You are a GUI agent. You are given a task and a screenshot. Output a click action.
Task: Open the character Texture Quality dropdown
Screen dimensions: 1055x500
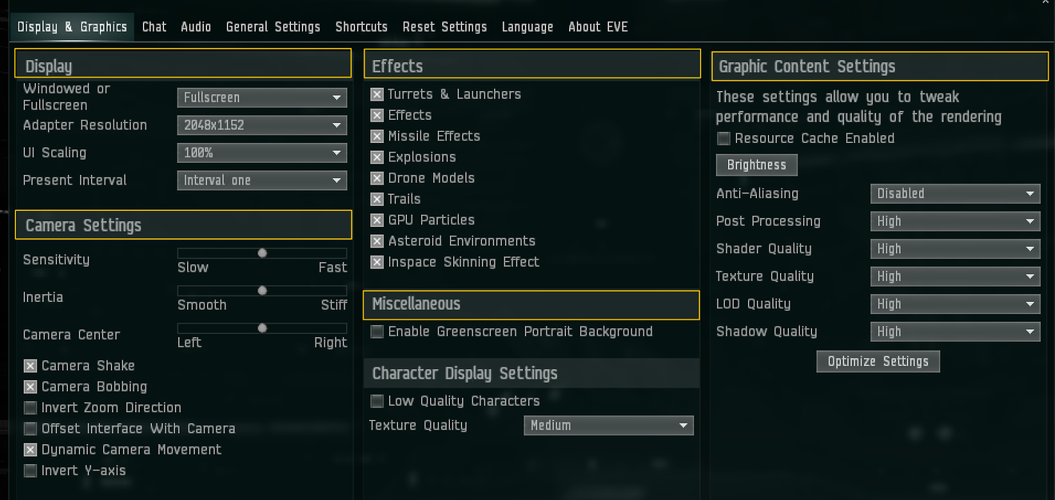coord(608,425)
